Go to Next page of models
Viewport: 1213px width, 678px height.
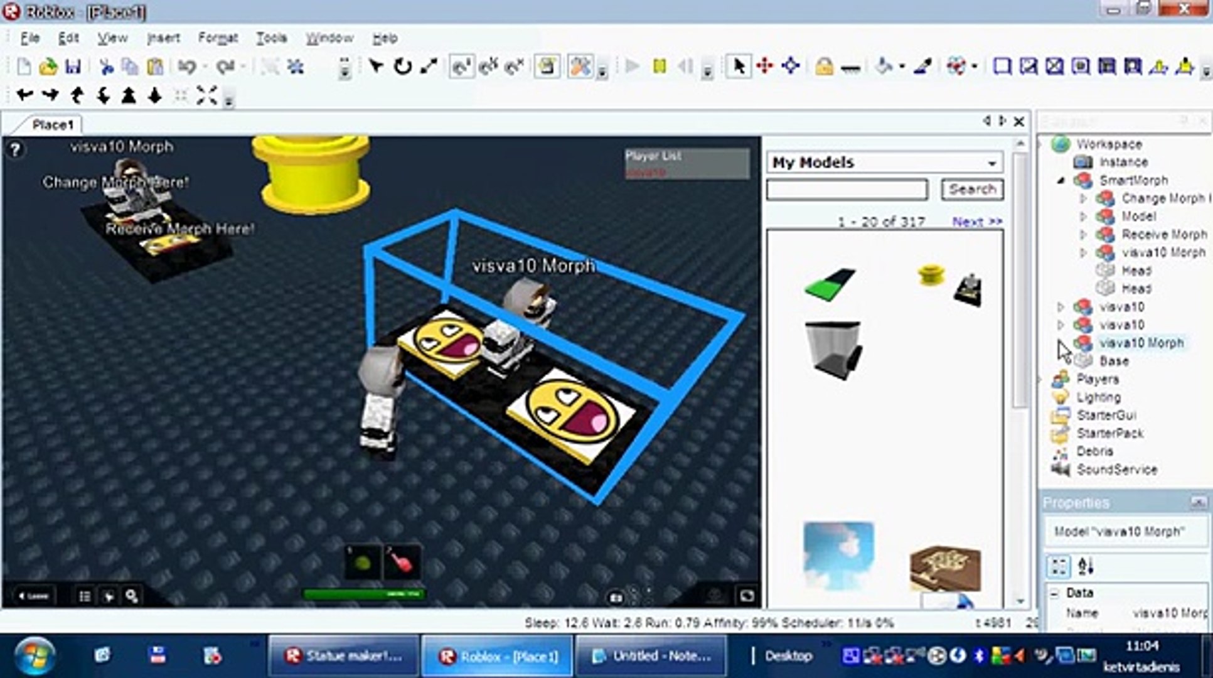[976, 222]
